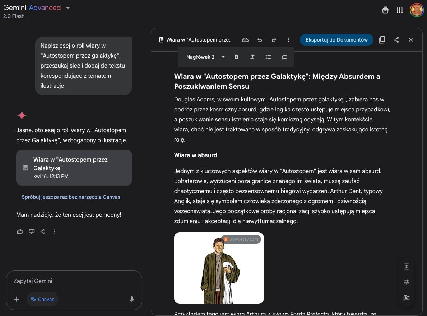Click the cloud saved status icon

click(245, 40)
